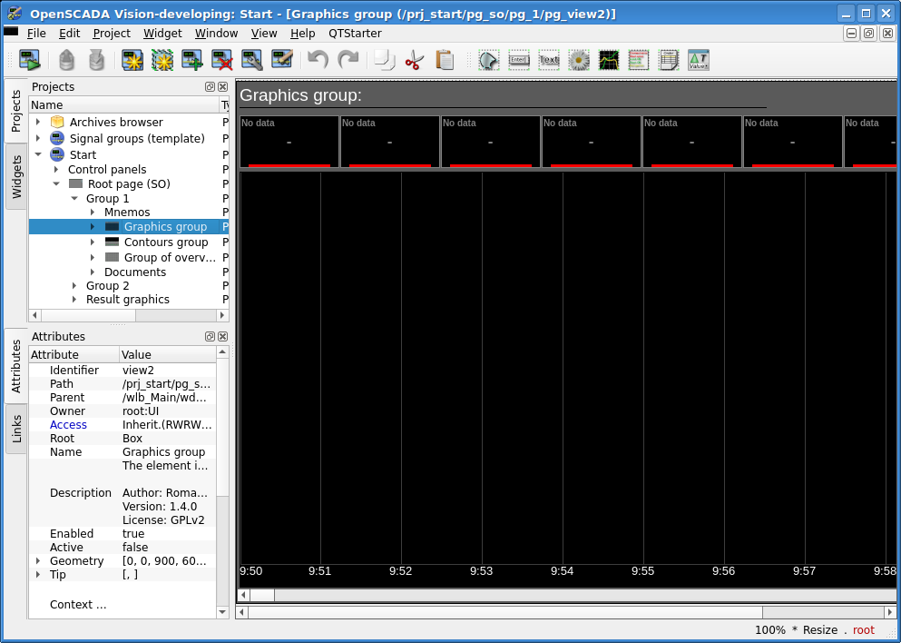Click the add visual item icon with green plus

pyautogui.click(x=191, y=61)
